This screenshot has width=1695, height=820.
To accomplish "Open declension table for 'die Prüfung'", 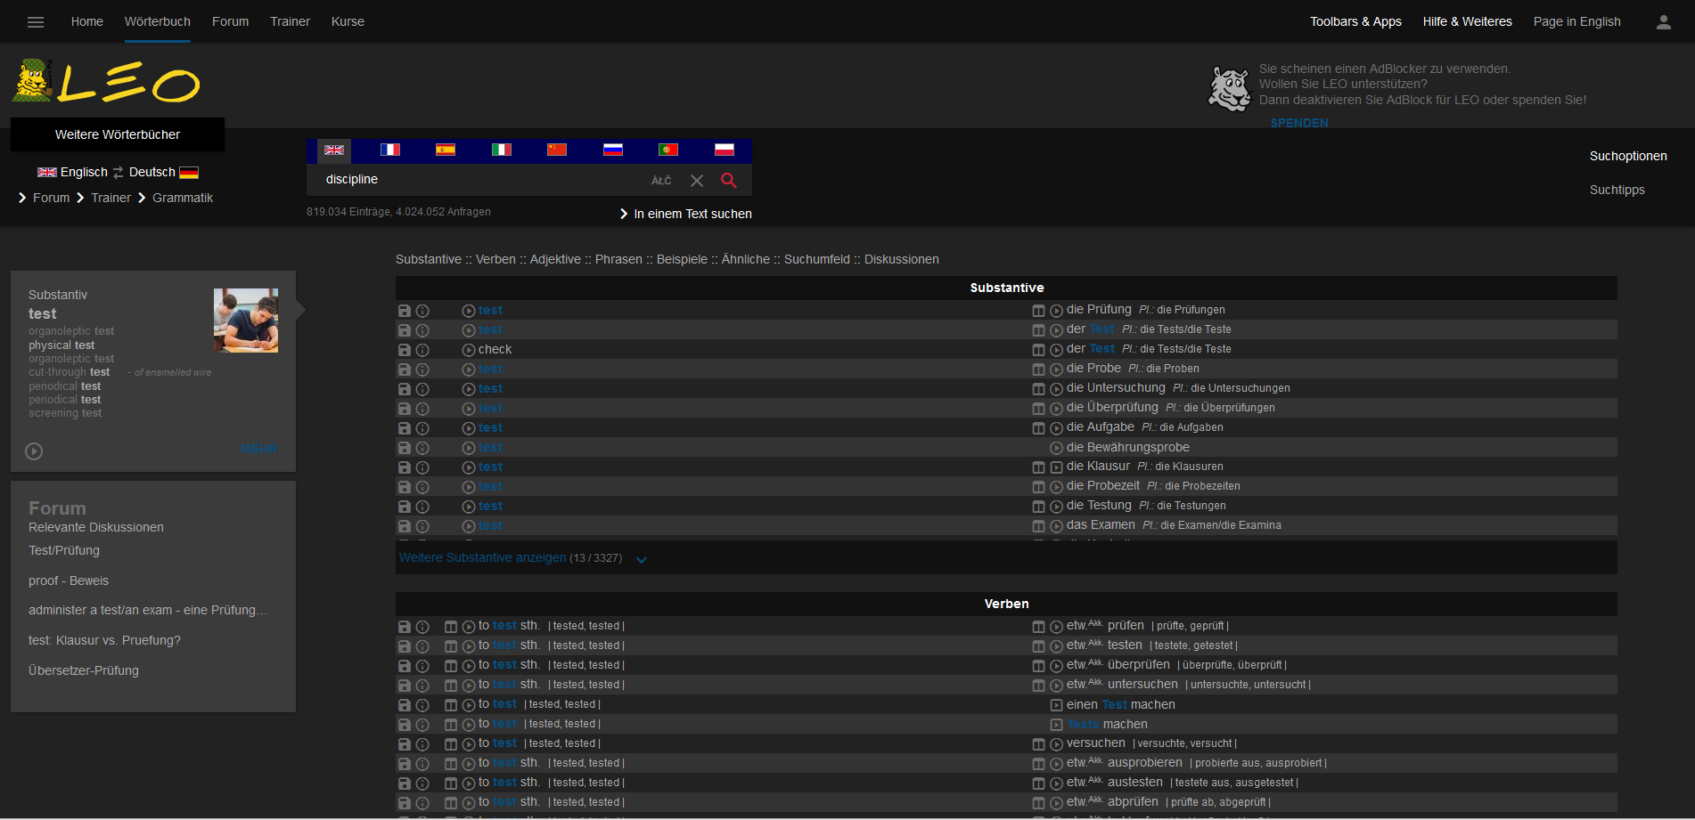I will pos(1038,311).
